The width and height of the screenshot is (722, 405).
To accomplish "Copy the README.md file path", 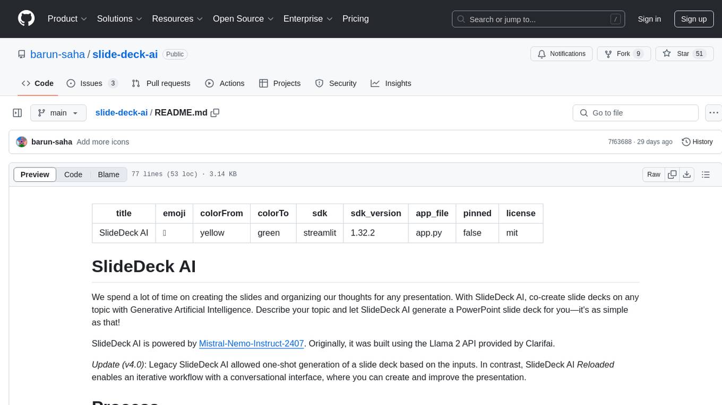I will (215, 113).
